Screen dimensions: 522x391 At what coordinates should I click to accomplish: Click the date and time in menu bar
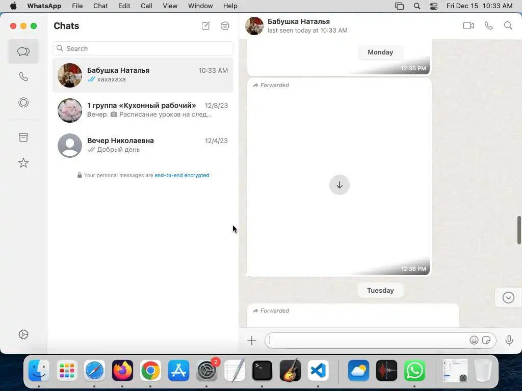(479, 6)
